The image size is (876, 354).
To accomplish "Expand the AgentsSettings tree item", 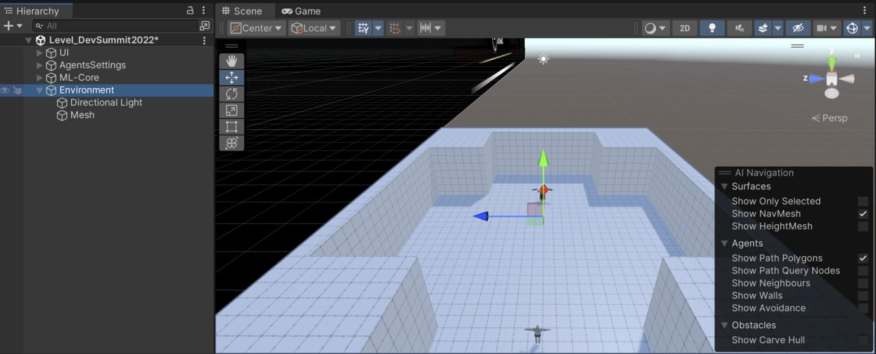I will 39,66.
